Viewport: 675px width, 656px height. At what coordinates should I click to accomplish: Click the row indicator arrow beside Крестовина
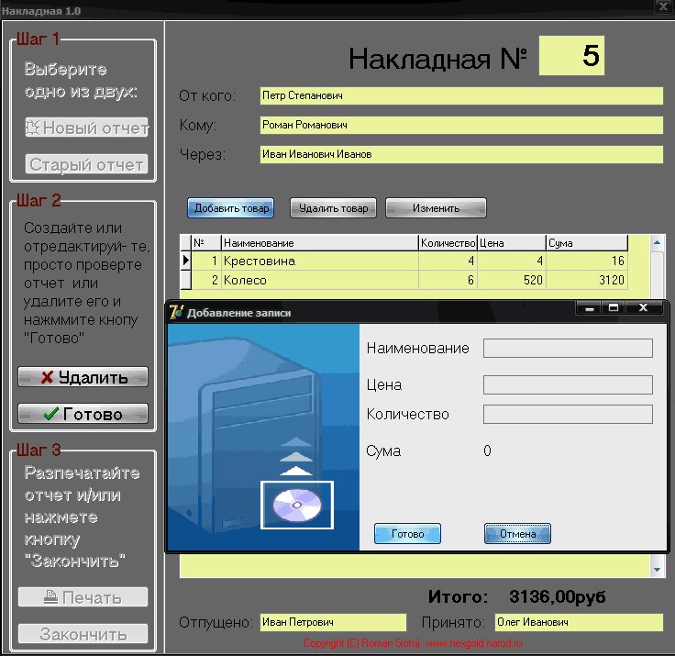click(x=185, y=261)
